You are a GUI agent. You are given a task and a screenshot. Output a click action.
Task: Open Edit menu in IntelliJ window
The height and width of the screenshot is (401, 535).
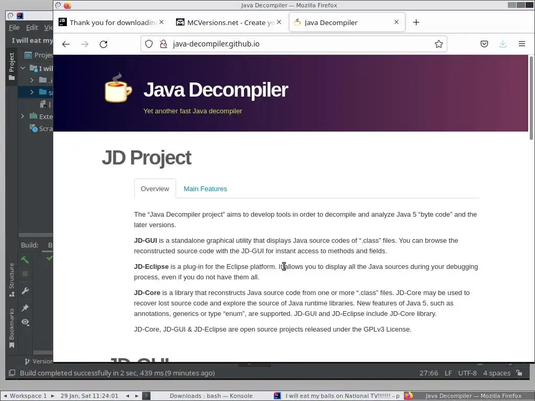click(x=32, y=28)
